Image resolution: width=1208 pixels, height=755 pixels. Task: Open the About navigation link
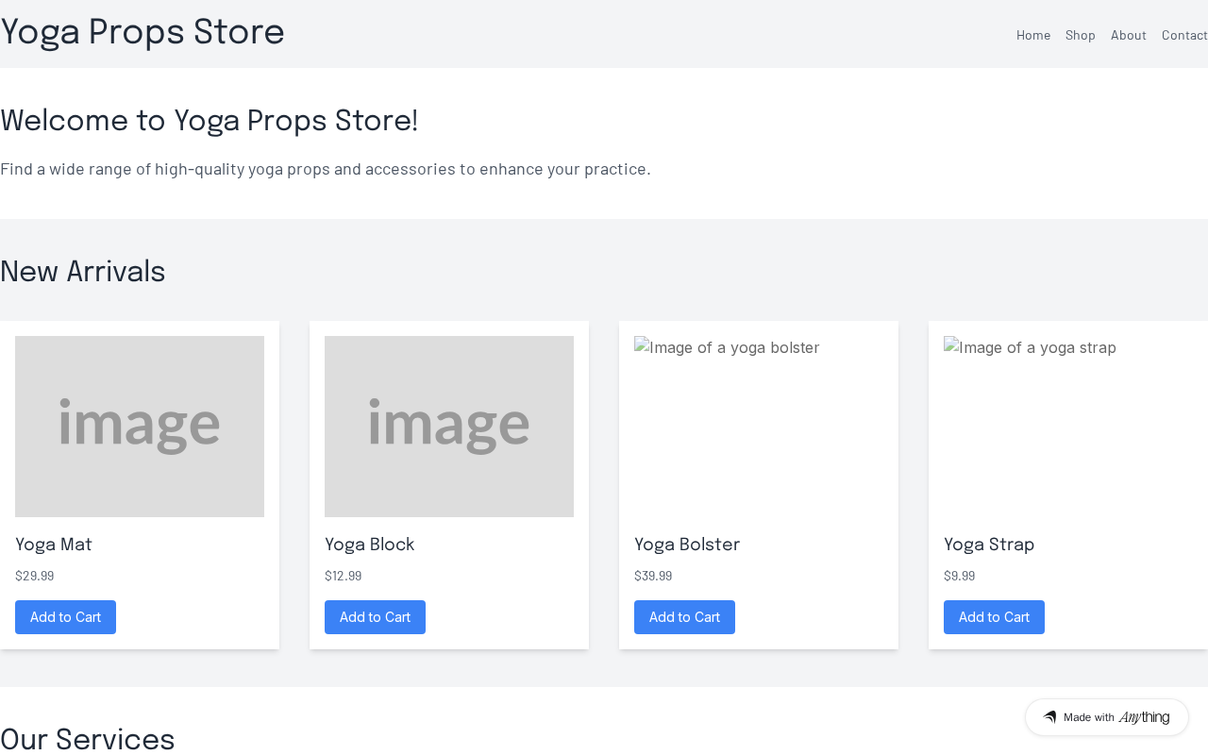[x=1129, y=35]
